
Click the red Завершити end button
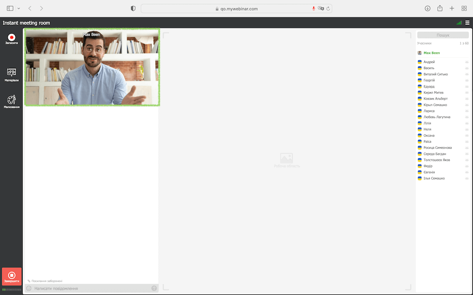tap(12, 277)
